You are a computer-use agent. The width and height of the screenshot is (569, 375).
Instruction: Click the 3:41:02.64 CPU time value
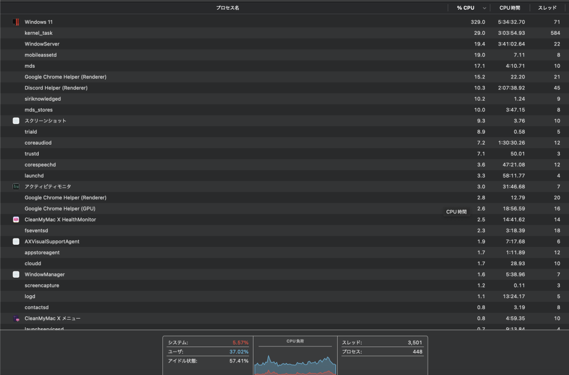(511, 44)
